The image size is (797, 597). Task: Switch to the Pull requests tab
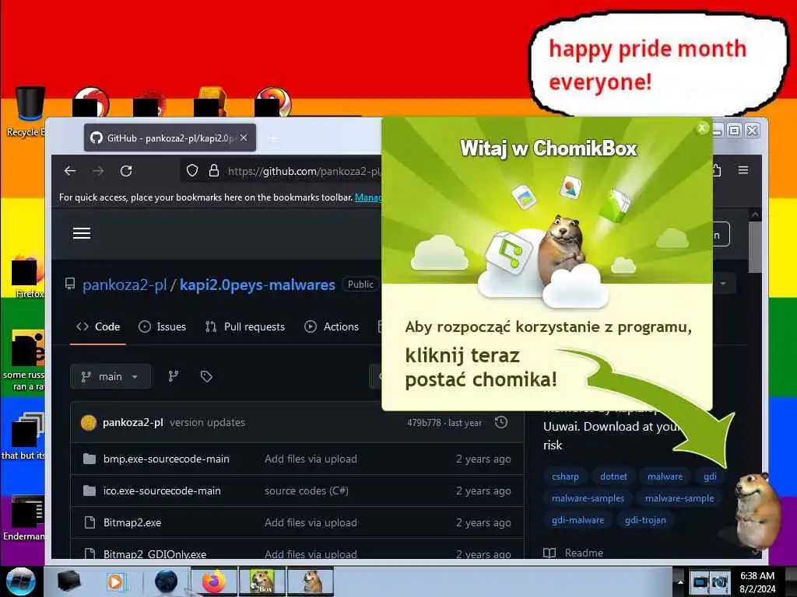point(245,326)
